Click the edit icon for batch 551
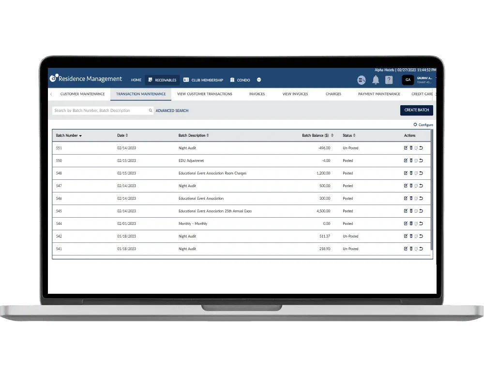484x366 pixels. coord(406,148)
